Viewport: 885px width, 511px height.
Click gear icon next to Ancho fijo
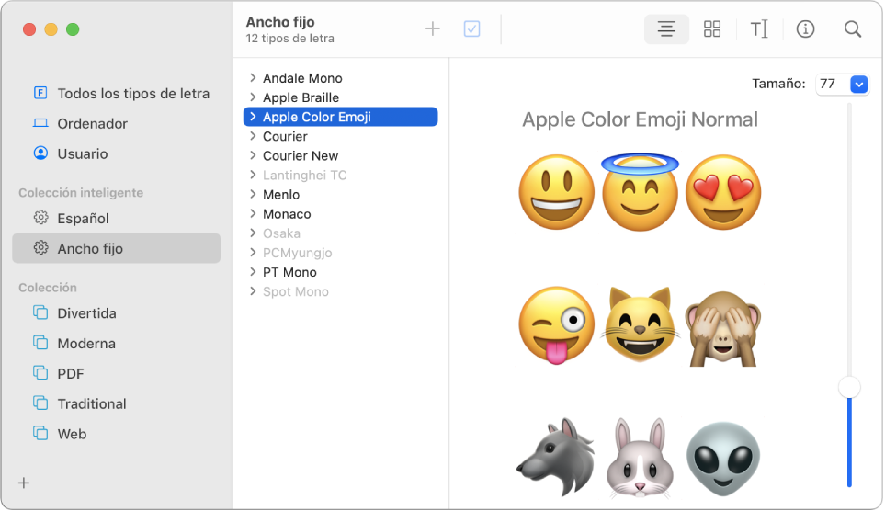40,248
